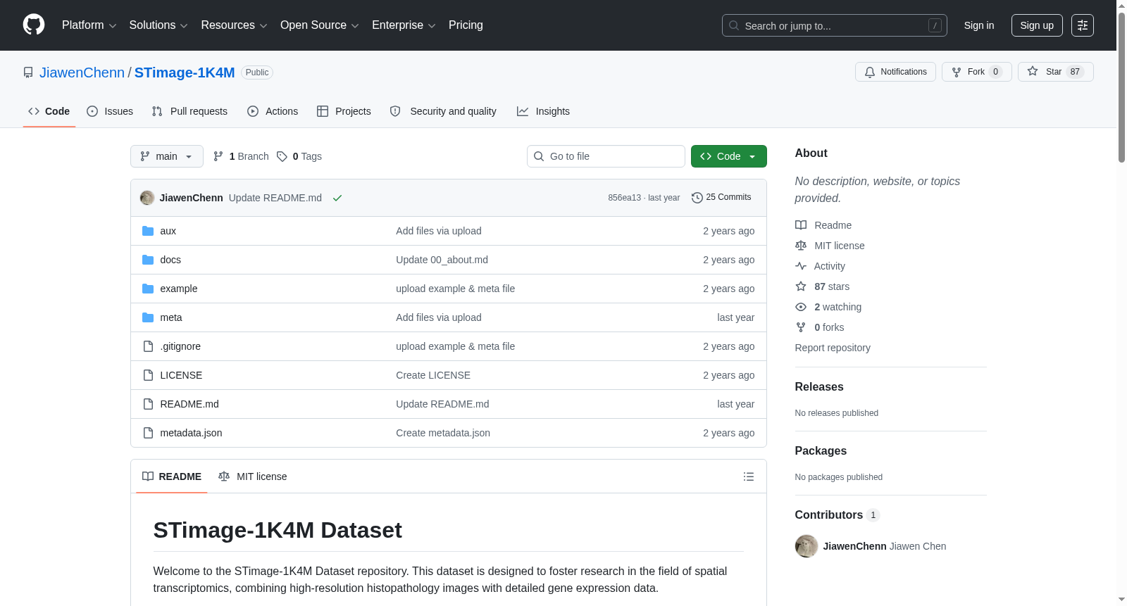Open the README outline icon
Viewport: 1127px width, 606px height.
749,476
